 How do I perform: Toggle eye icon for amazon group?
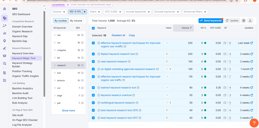click(x=82, y=80)
